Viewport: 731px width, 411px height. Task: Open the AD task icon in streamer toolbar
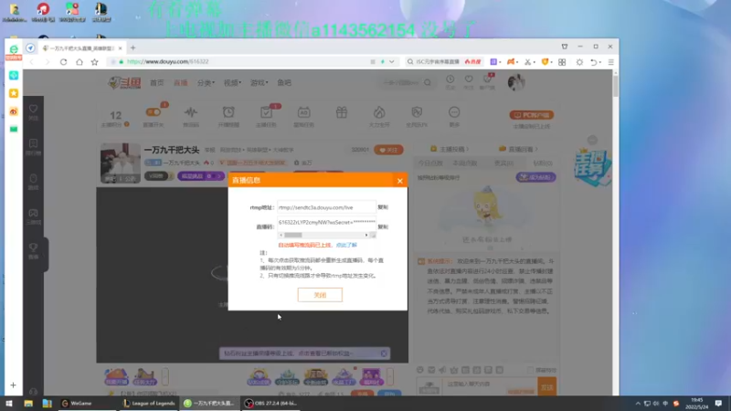pos(304,112)
